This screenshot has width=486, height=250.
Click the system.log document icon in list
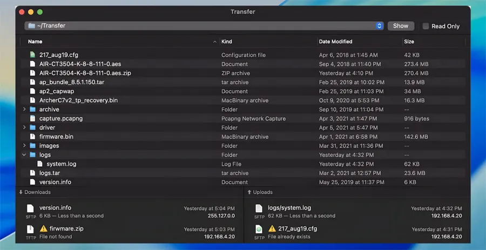tap(40, 164)
